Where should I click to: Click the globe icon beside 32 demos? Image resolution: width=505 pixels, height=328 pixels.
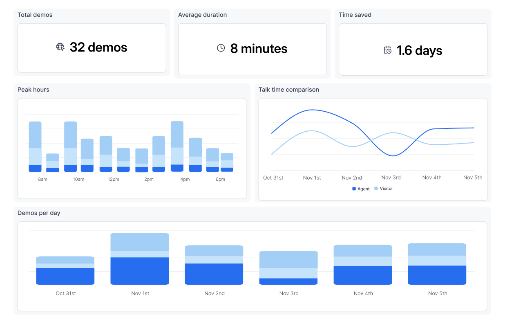pos(60,47)
